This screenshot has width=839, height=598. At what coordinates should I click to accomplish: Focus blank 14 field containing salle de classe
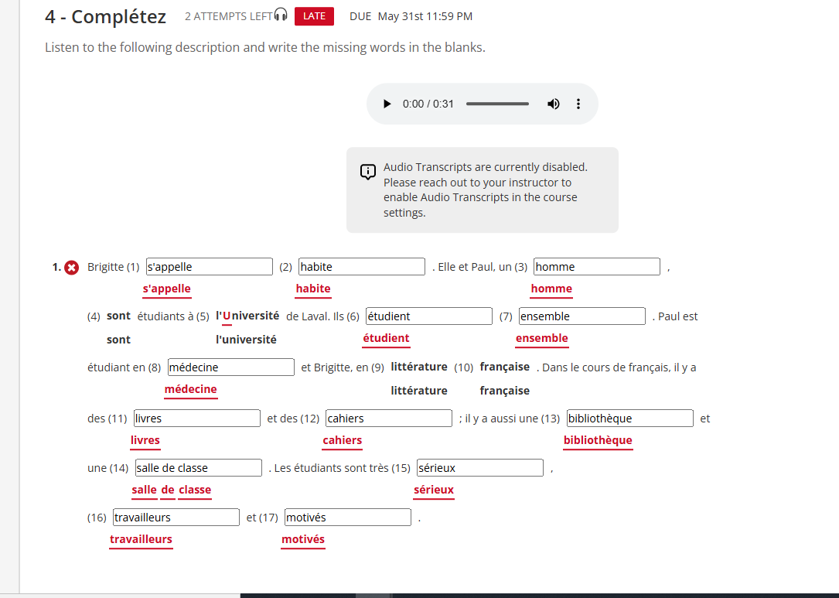point(199,468)
